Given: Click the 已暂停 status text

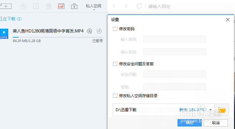Looking at the screenshot, I should point(98,41).
